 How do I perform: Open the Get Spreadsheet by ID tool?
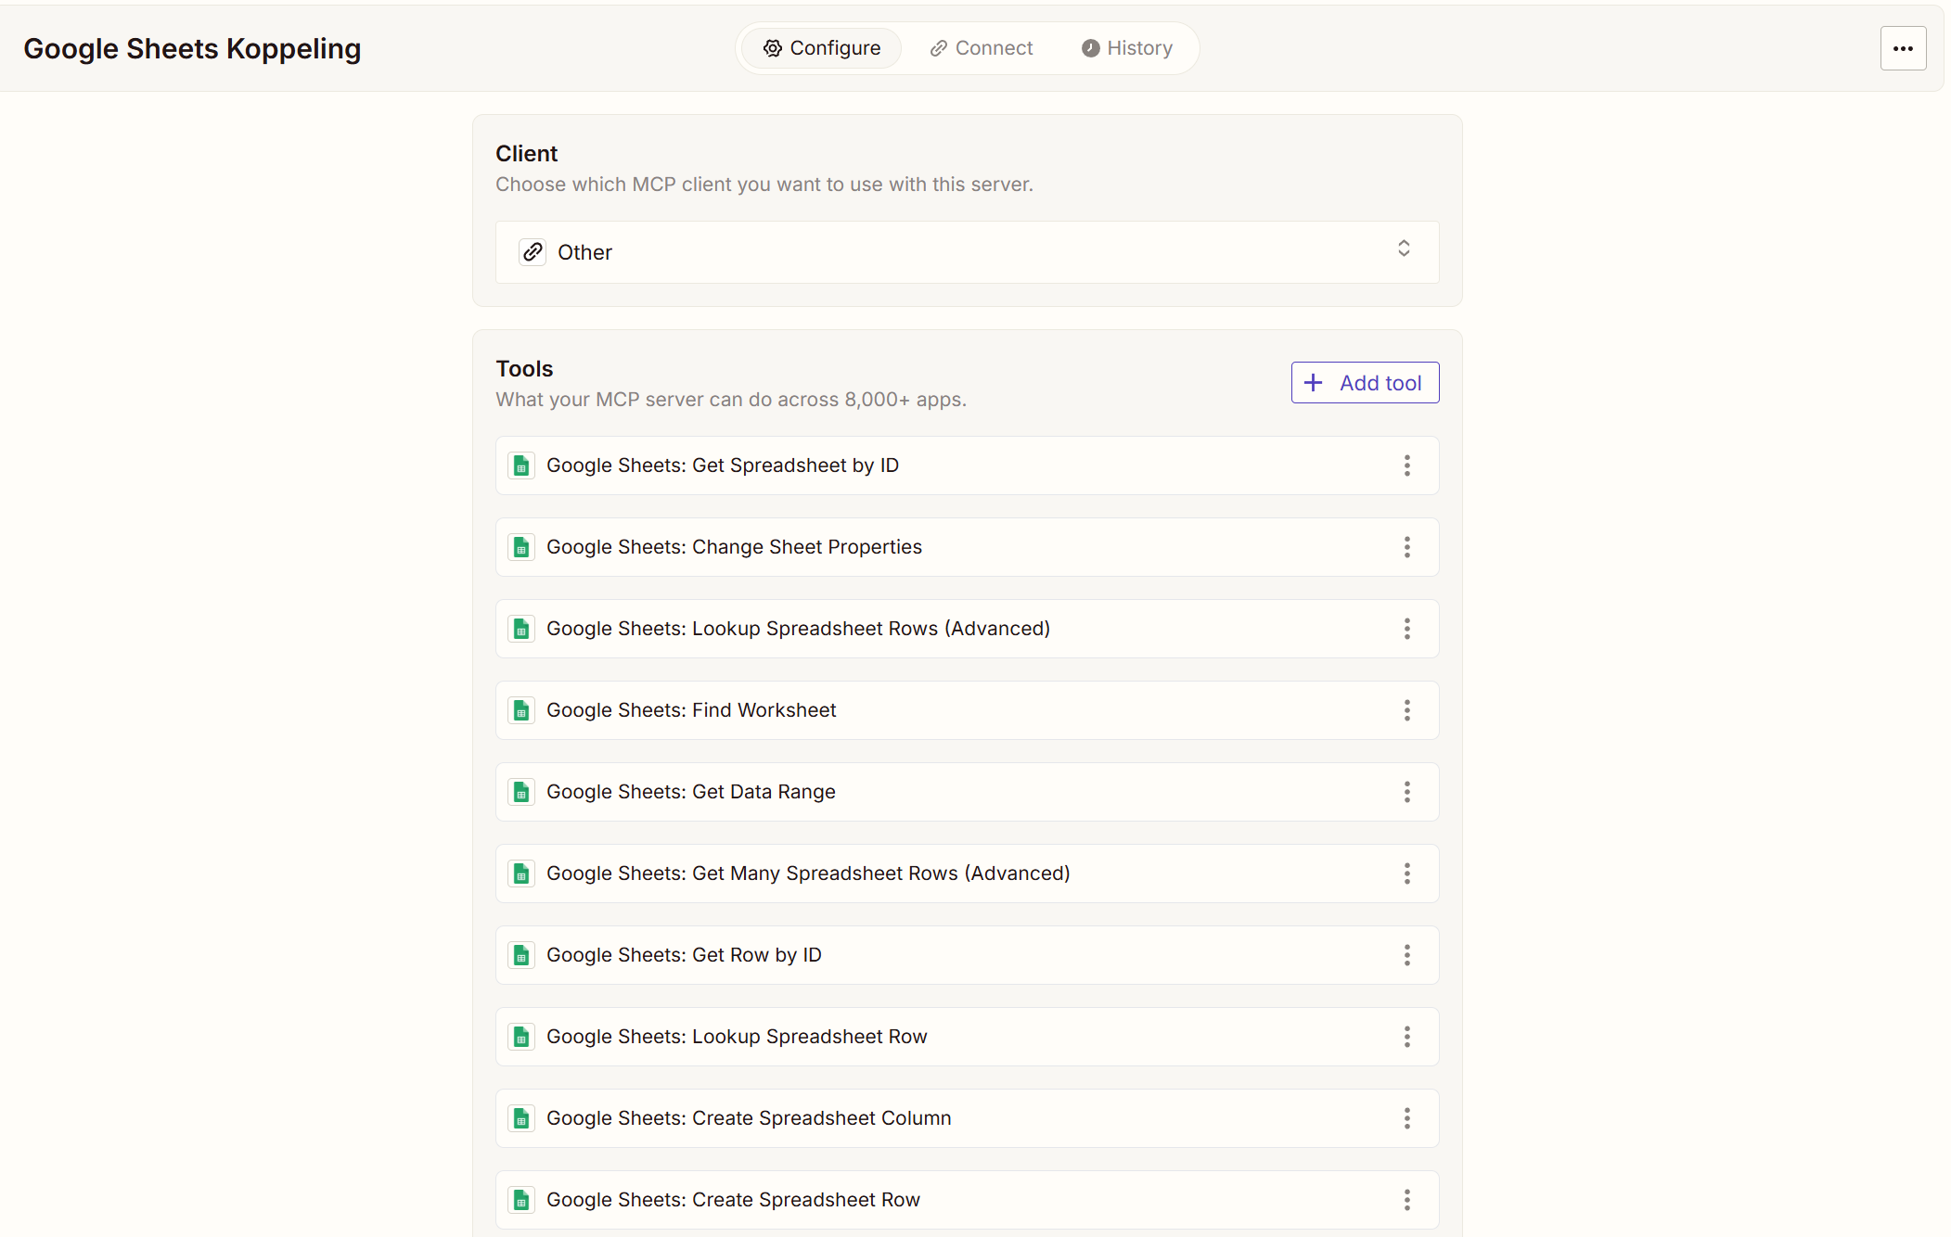[x=722, y=465]
